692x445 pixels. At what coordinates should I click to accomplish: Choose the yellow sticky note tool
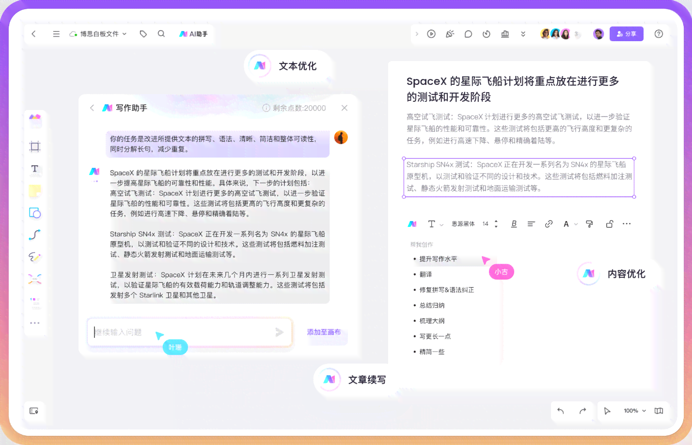[35, 191]
